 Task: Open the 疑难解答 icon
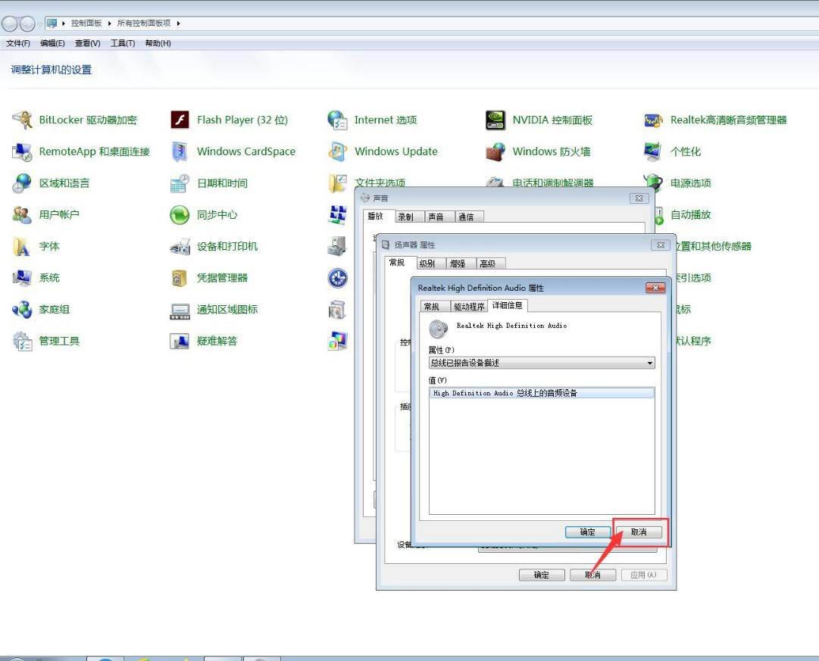click(x=180, y=341)
